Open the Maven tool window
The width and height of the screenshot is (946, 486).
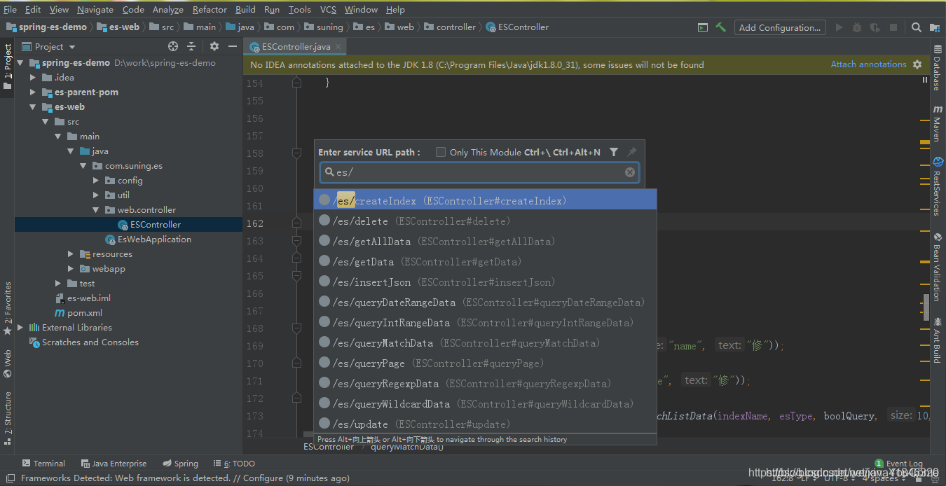937,123
